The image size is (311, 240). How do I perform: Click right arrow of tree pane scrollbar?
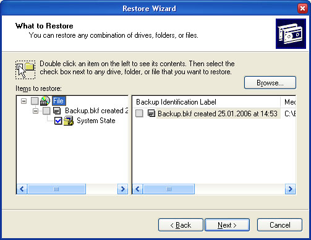[122, 189]
